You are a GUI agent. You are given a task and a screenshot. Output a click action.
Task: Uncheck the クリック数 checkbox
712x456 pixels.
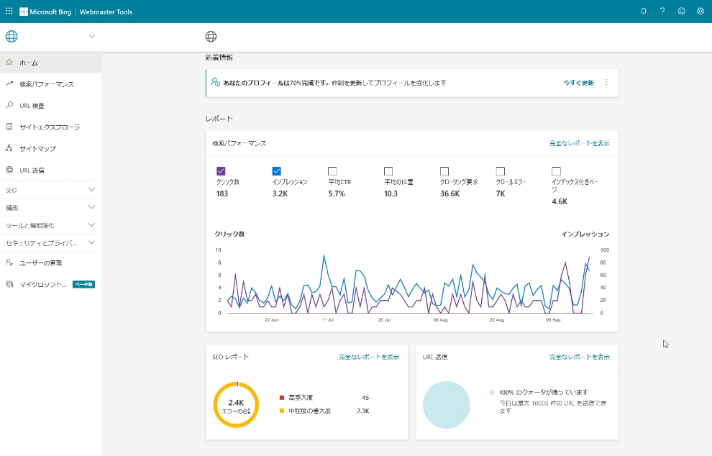click(x=221, y=170)
